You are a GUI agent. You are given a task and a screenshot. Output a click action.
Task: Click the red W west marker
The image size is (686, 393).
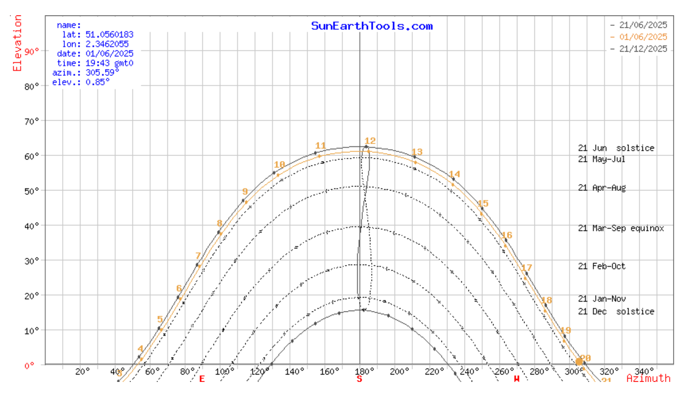[516, 379]
